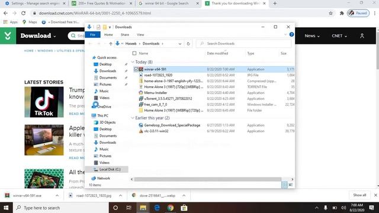Viewport: 379px width, 213px height.
Task: Switch to the Settings Chrome tab
Action: click(x=36, y=4)
